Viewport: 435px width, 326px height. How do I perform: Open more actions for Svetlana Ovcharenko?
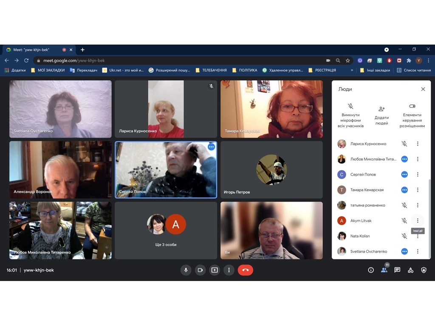click(418, 251)
